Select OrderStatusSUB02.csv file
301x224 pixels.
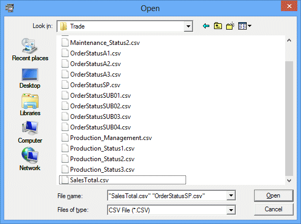(100, 106)
